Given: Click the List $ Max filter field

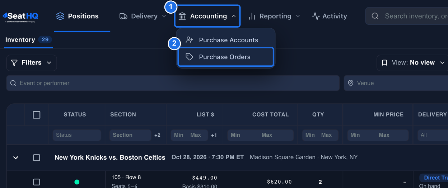Looking at the screenshot, I should click(198, 135).
